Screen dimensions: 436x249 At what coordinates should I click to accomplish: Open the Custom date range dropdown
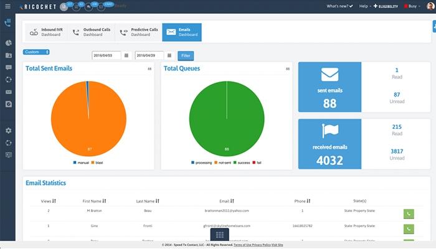click(x=36, y=52)
